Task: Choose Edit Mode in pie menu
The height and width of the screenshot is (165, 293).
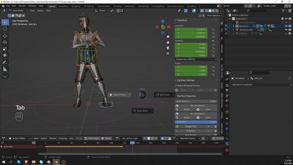Action: [164, 95]
